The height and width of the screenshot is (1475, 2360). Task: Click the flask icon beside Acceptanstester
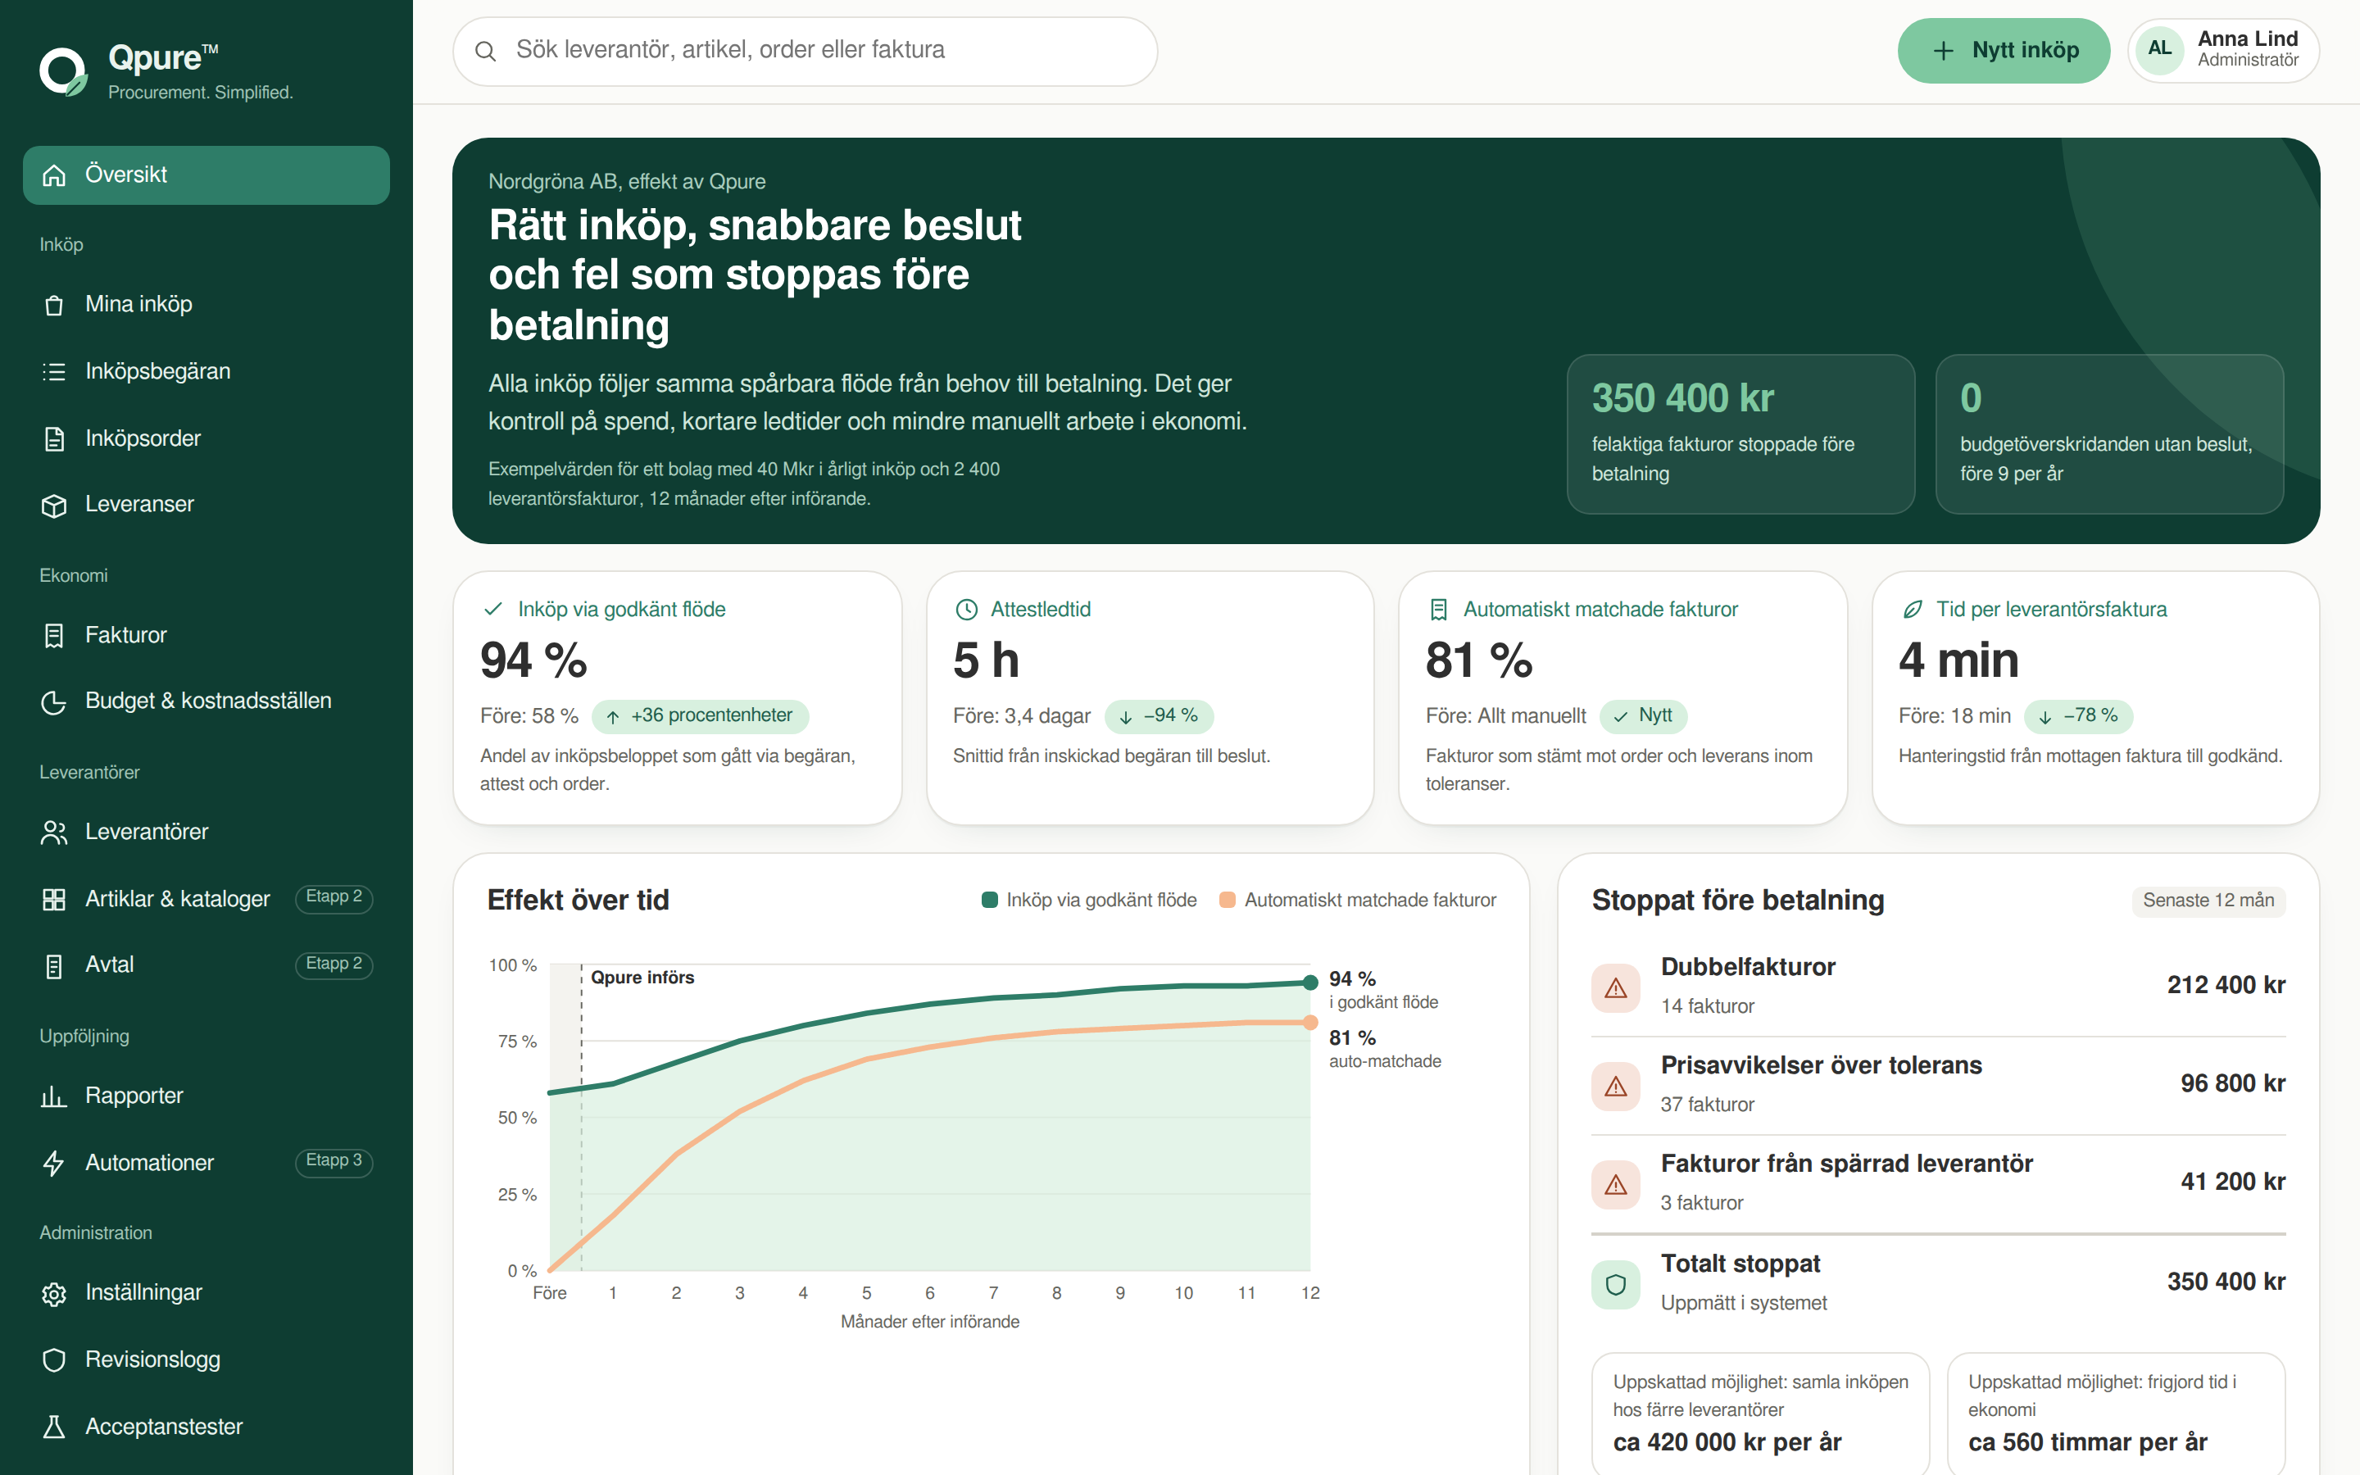(55, 1427)
